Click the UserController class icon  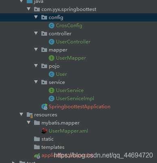(x=52, y=42)
